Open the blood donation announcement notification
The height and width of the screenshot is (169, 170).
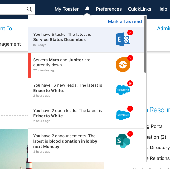(x=86, y=144)
